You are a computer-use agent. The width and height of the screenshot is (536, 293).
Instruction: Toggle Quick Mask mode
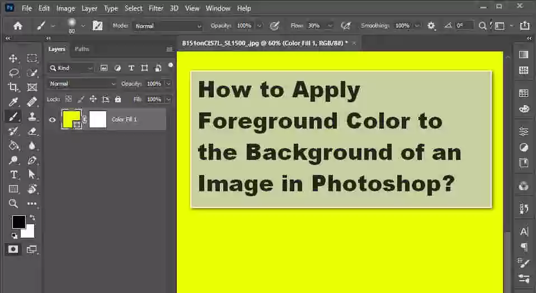(13, 249)
